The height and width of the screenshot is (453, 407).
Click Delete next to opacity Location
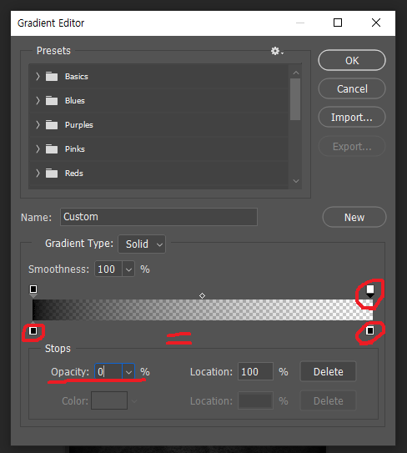pos(328,371)
